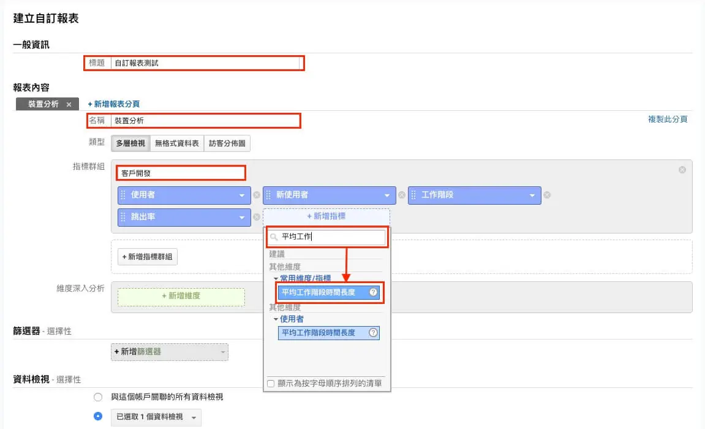Focus the 客戶開發 metric group name field
The image size is (705, 429).
(181, 173)
